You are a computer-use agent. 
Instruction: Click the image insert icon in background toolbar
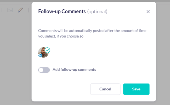click(10, 10)
